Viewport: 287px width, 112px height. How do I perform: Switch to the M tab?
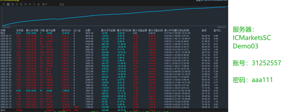coord(34,4)
